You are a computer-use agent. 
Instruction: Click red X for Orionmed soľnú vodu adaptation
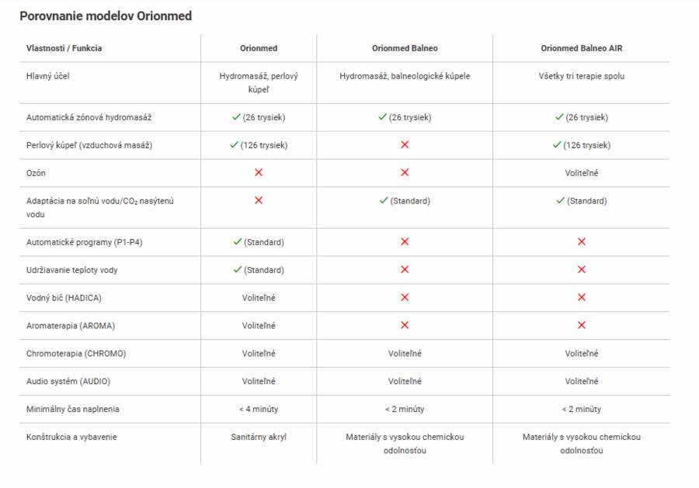tap(259, 200)
